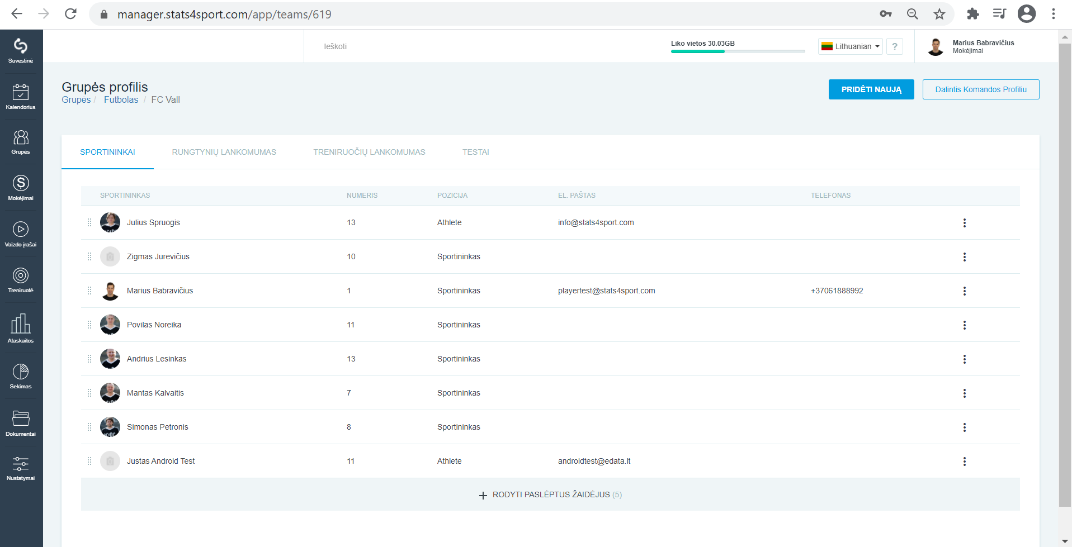The width and height of the screenshot is (1072, 547).
Task: Go to Futbolas breadcrumb link
Action: (121, 100)
